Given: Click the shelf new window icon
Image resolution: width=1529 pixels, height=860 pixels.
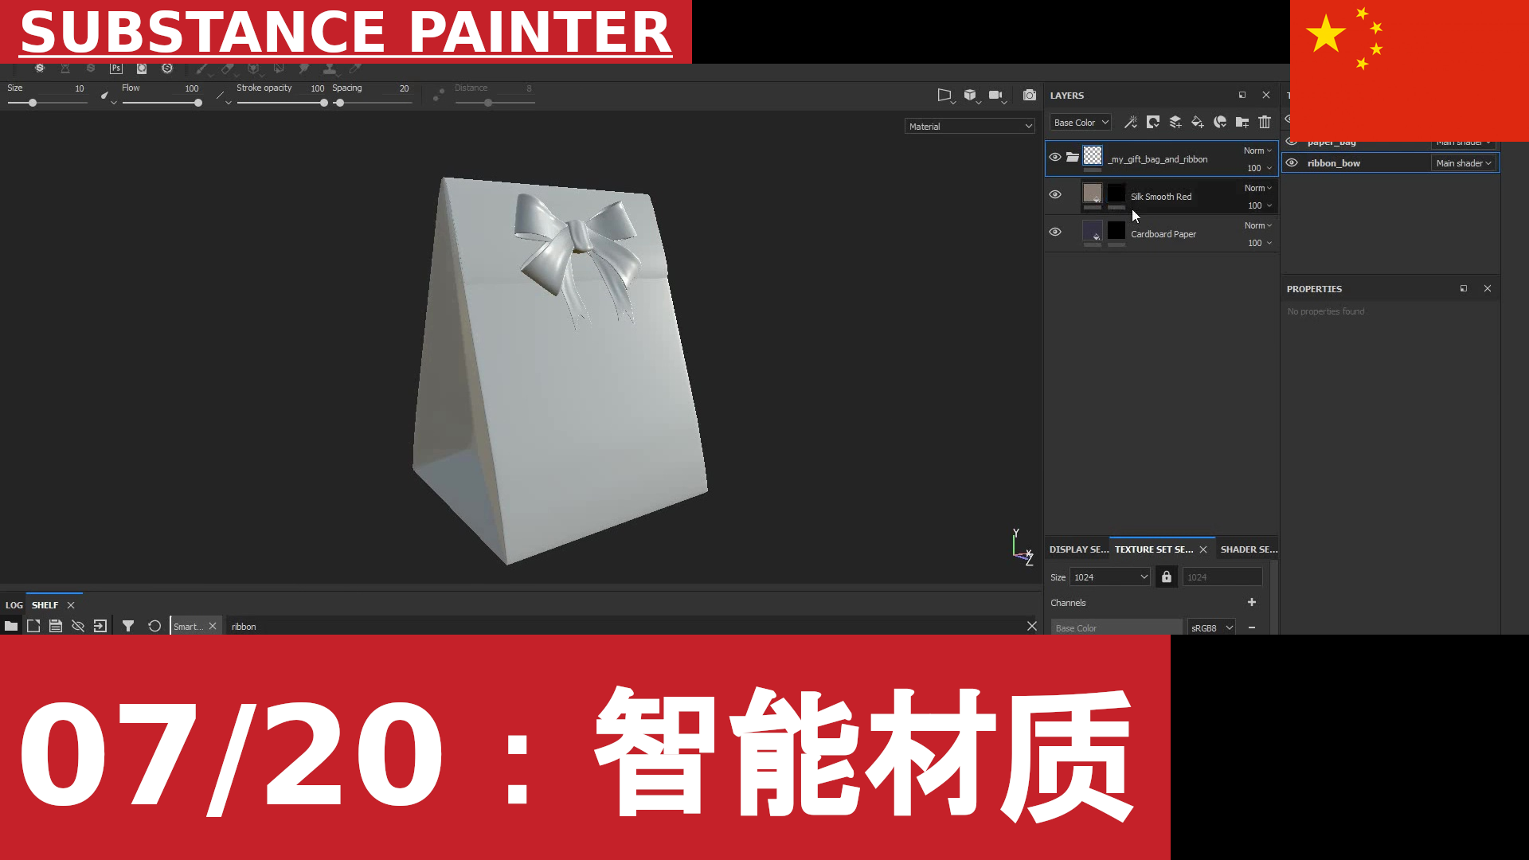Looking at the screenshot, I should tap(33, 627).
